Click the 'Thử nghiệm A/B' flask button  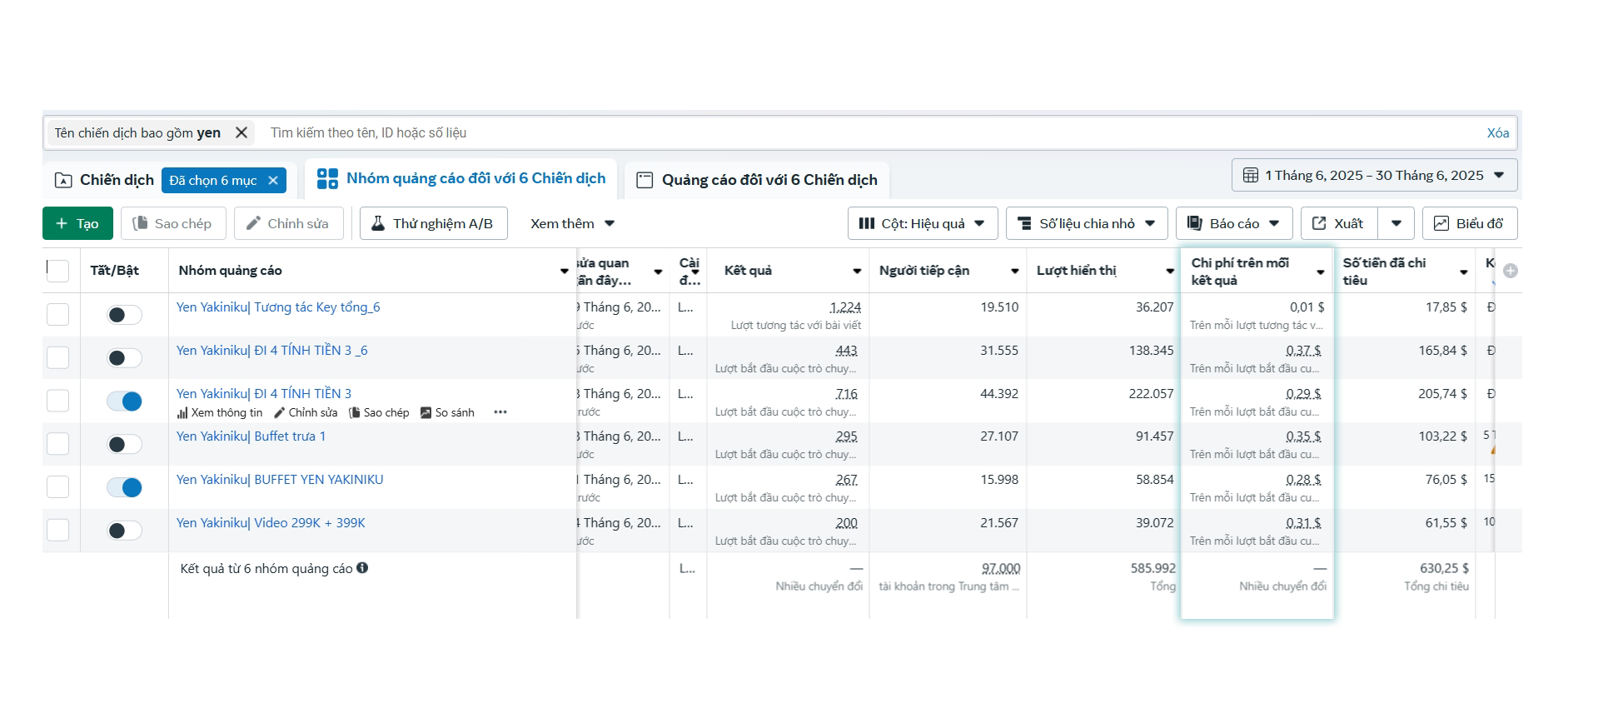tap(433, 223)
